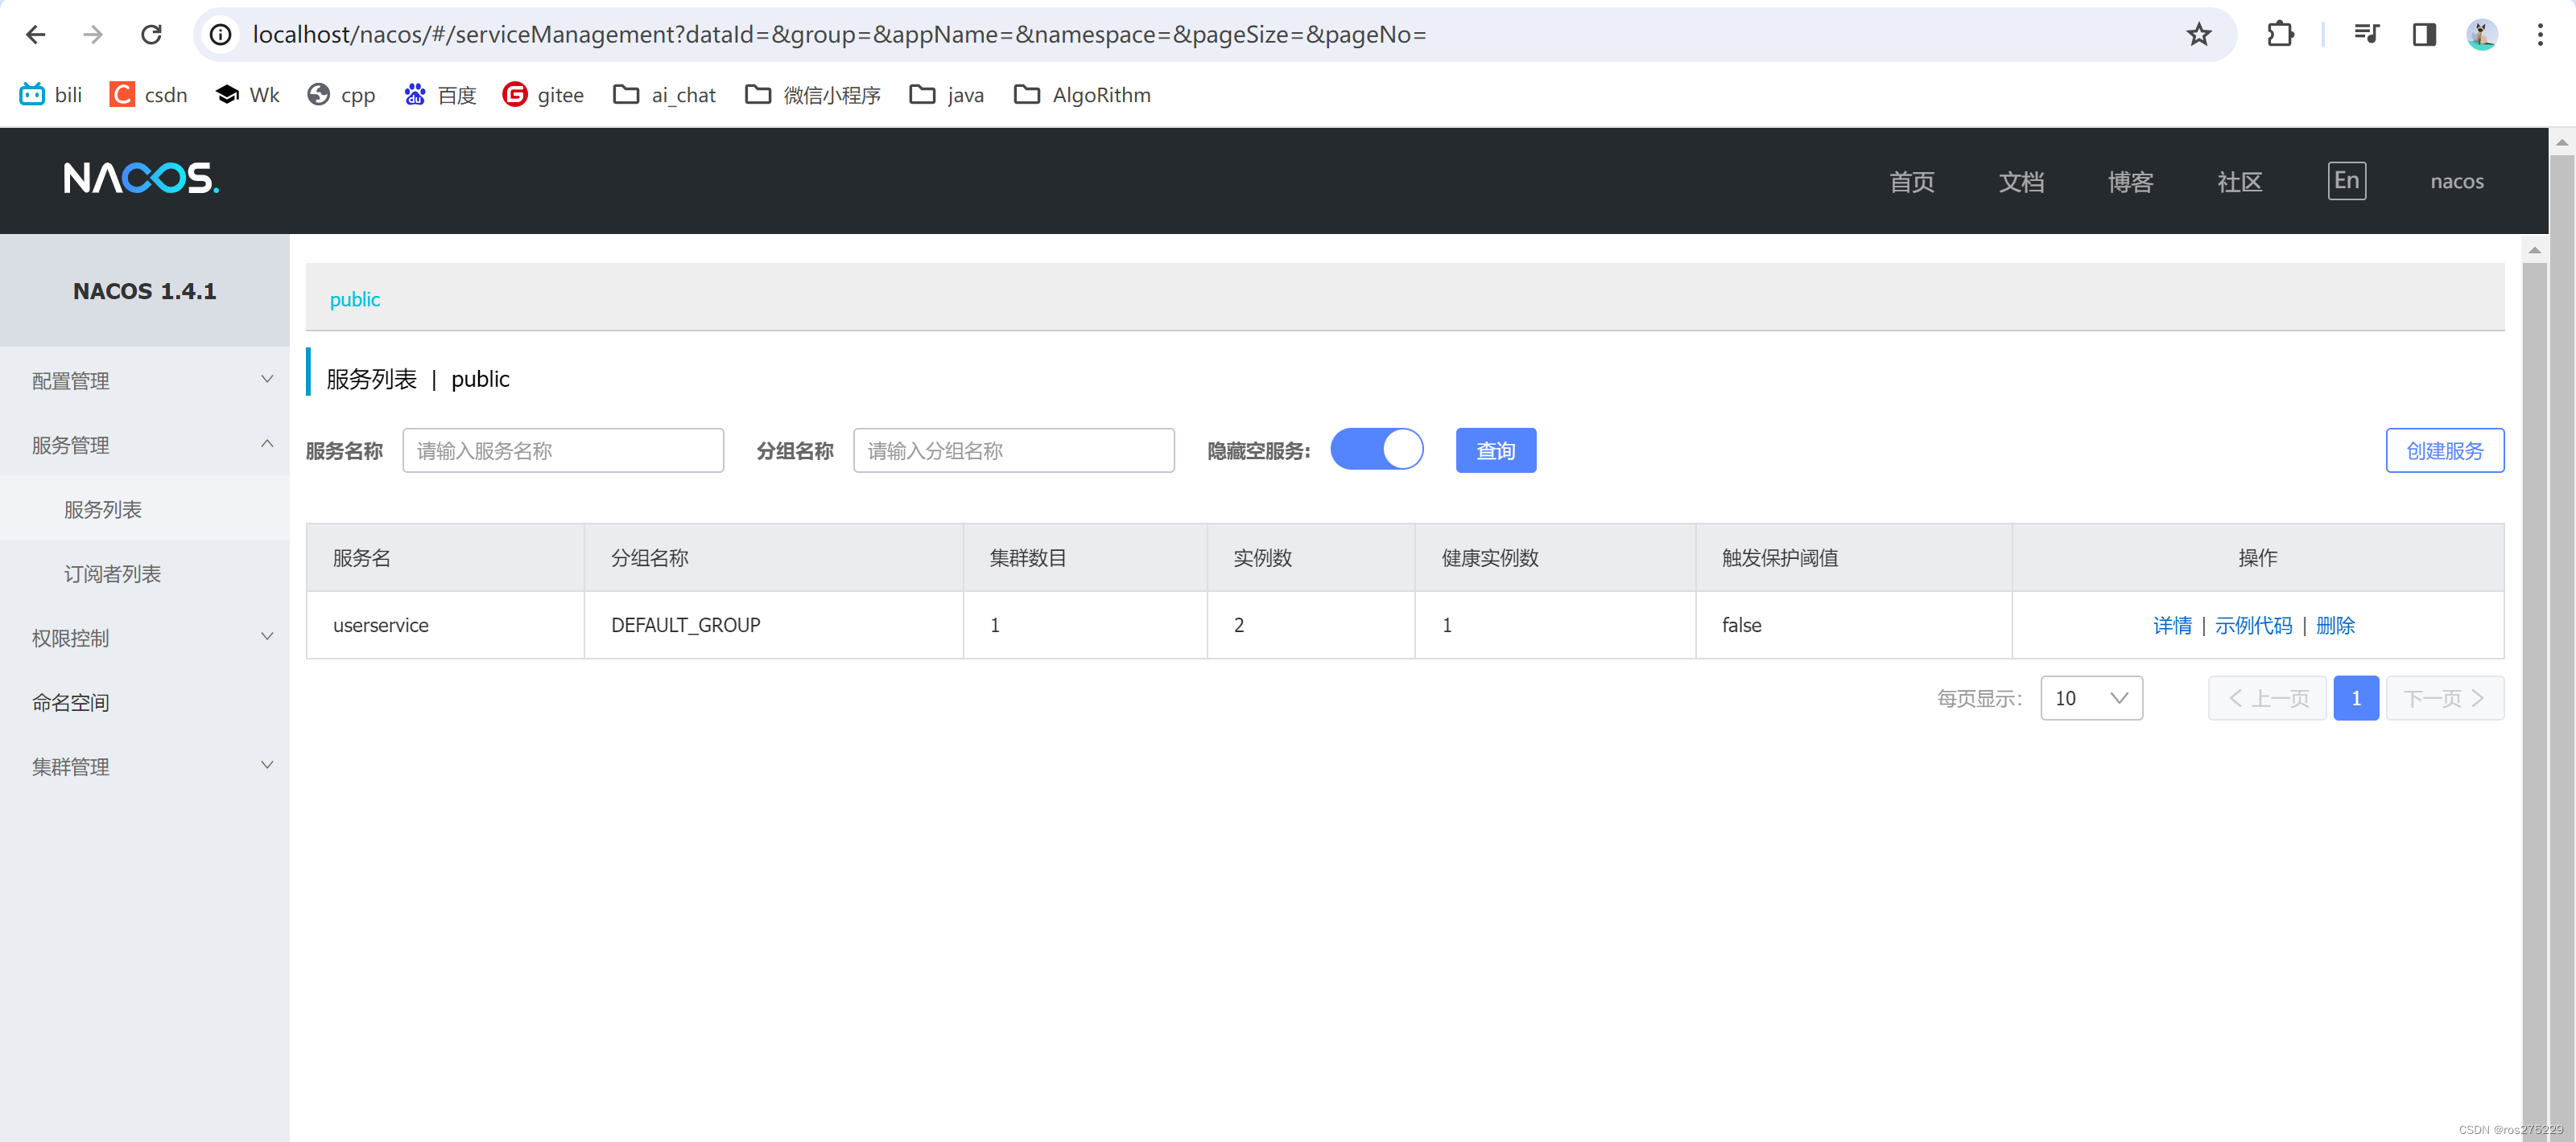Click the 集群管理 section icon
The height and width of the screenshot is (1142, 2576).
point(266,765)
